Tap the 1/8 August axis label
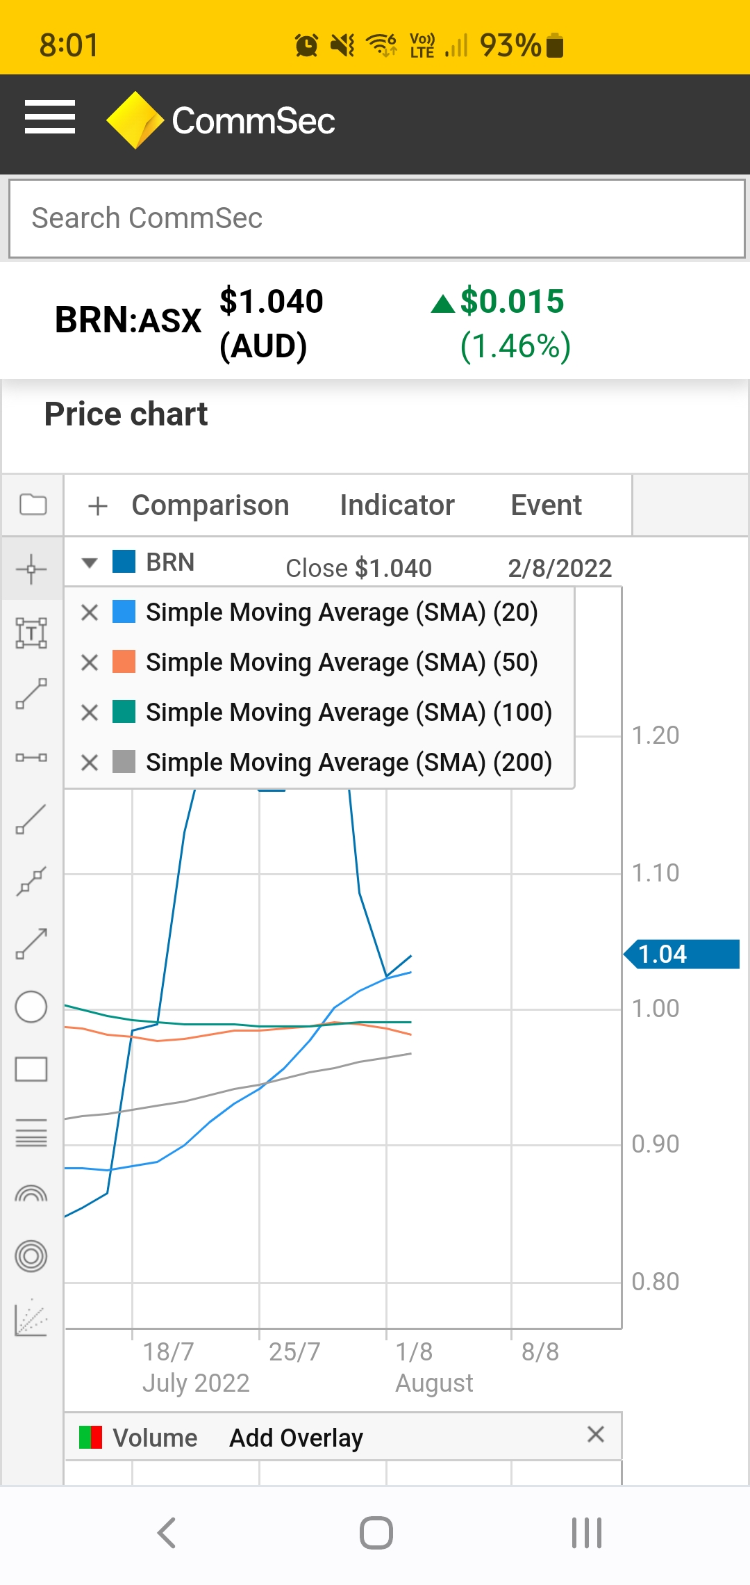 click(434, 1367)
